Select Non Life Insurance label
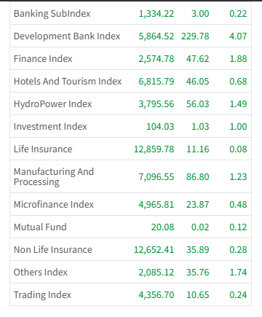The width and height of the screenshot is (262, 317). 53,250
